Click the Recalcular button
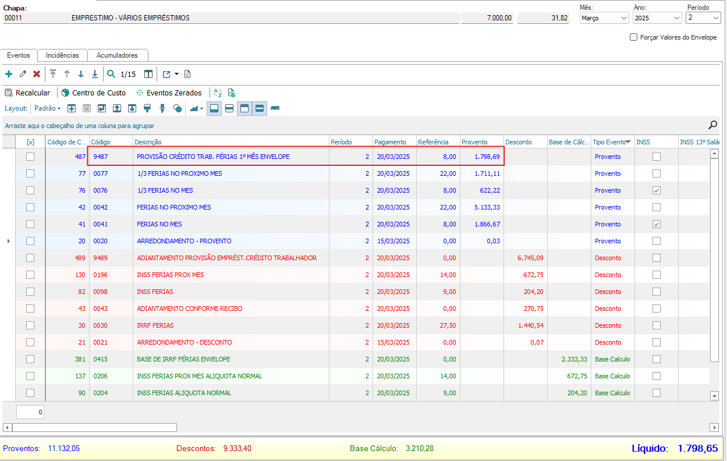 (x=27, y=93)
